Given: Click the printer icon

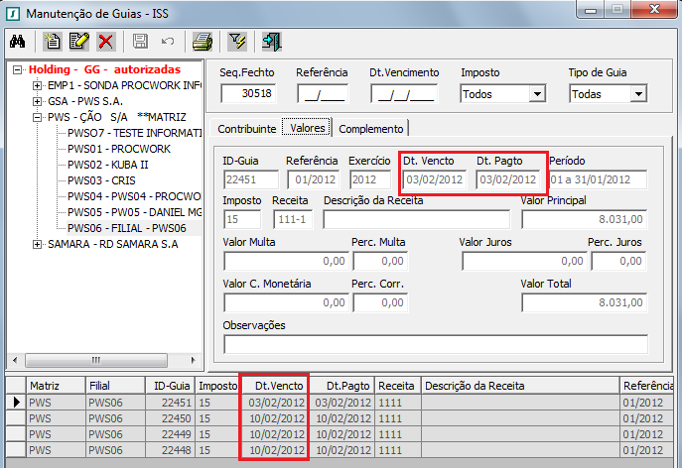Looking at the screenshot, I should tap(203, 42).
